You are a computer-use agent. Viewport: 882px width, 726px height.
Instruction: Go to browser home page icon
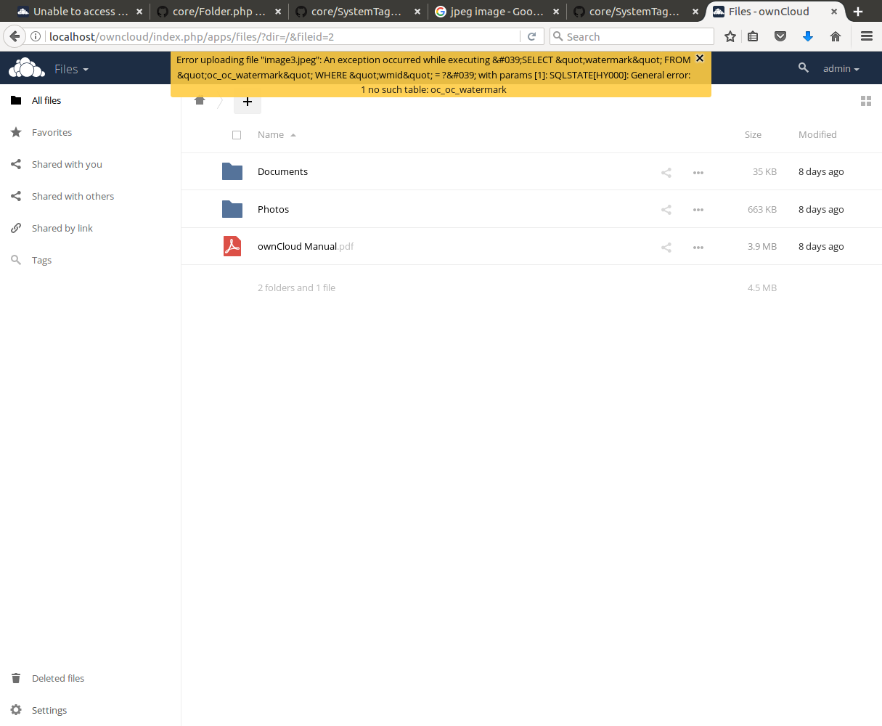(836, 36)
